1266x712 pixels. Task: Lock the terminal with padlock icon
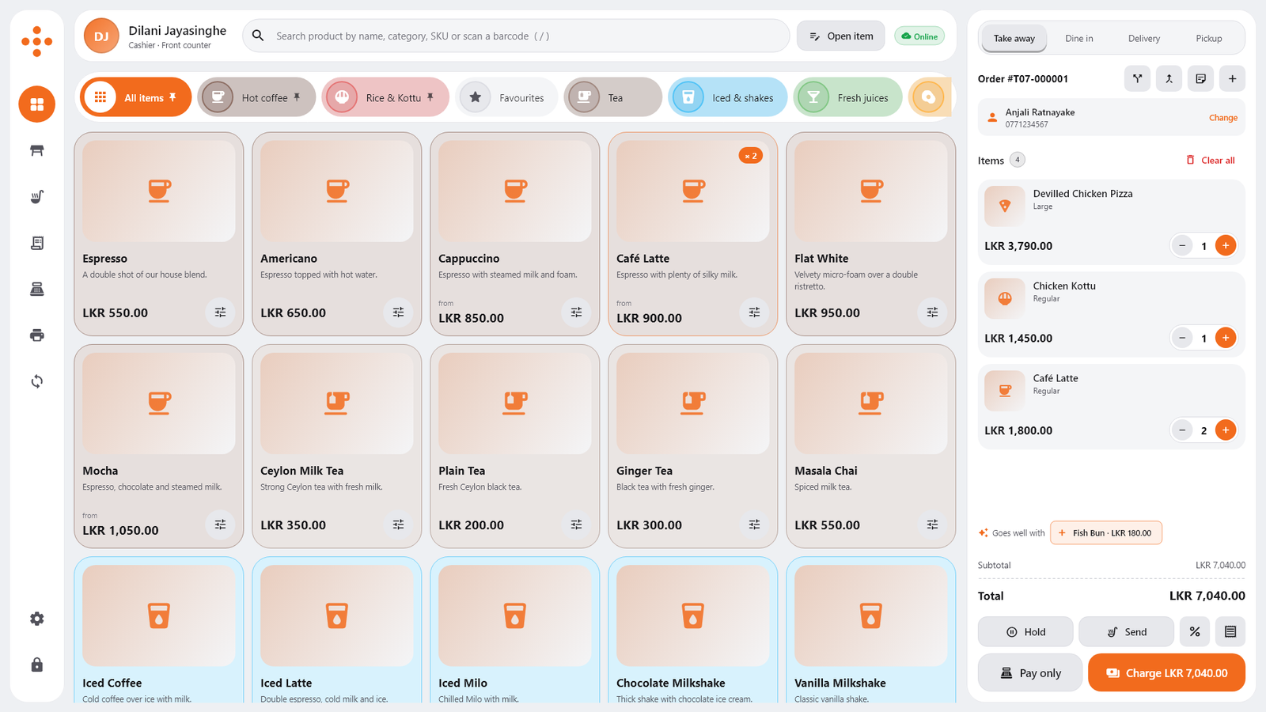click(x=36, y=665)
